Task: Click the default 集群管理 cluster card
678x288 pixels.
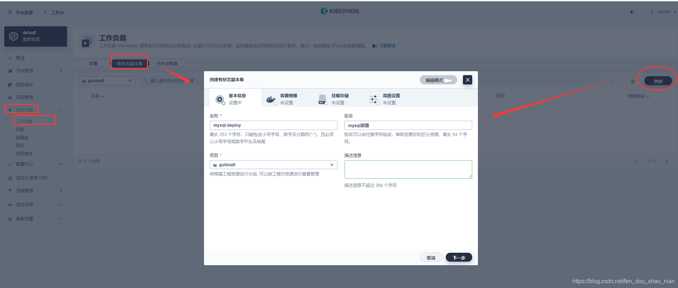Action: click(36, 36)
